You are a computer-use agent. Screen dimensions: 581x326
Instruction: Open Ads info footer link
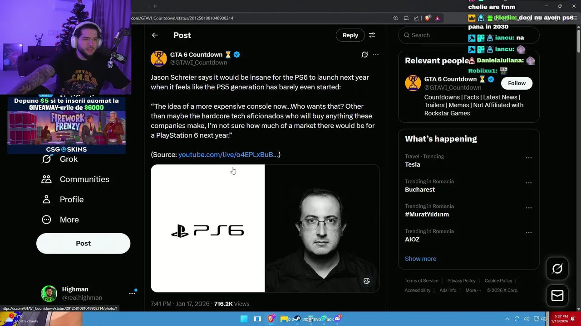click(x=448, y=290)
